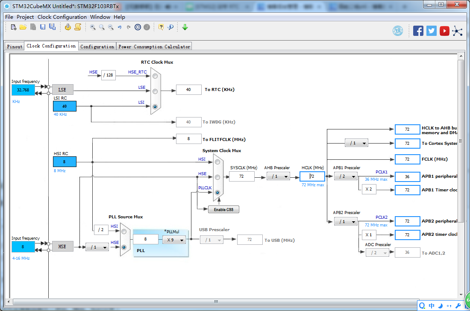Viewport: 470px width, 311px height.
Task: Click the moon icon in input tray
Action: click(x=441, y=305)
